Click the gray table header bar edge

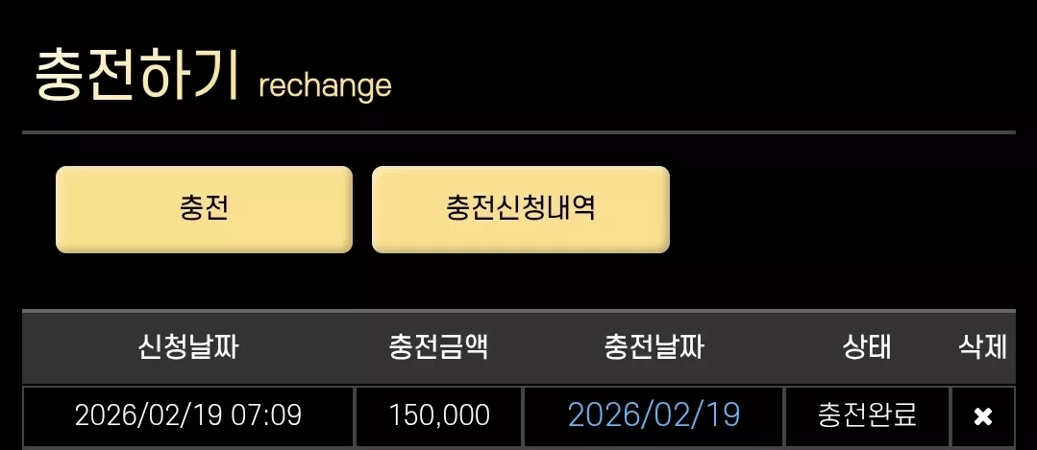pyautogui.click(x=519, y=310)
